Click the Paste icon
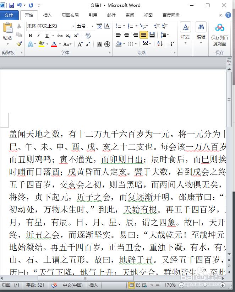The height and width of the screenshot is (292, 235). [x=7, y=28]
